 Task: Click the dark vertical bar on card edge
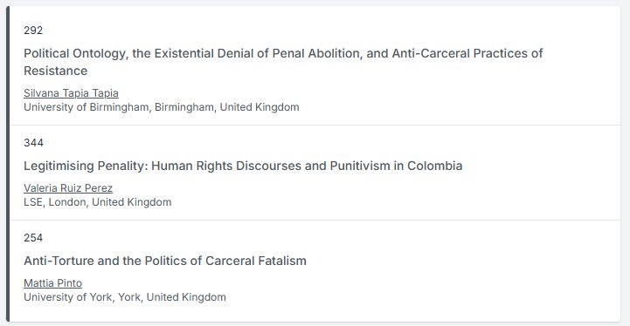8,164
